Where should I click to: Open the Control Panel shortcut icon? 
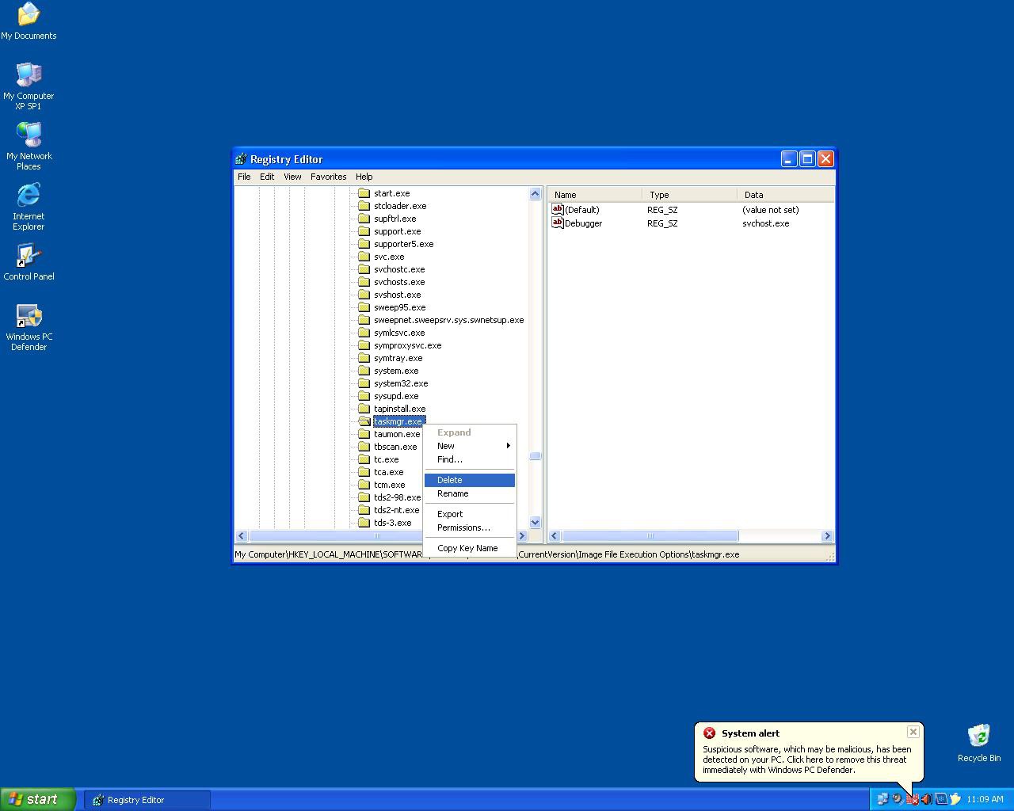(x=29, y=257)
